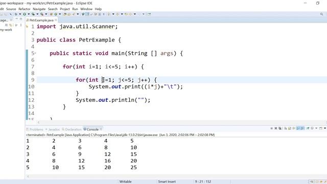Image resolution: width=327 pixels, height=184 pixels.
Task: Click the 9 : 21 : 152 cursor position status
Action: (203, 182)
